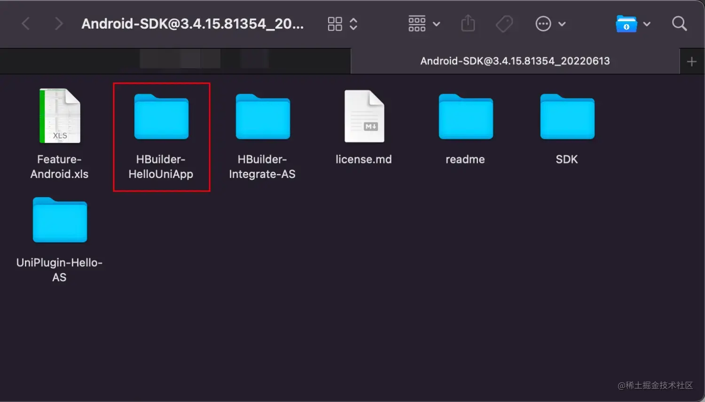Click the search magnifier icon
The image size is (705, 402).
click(x=679, y=23)
